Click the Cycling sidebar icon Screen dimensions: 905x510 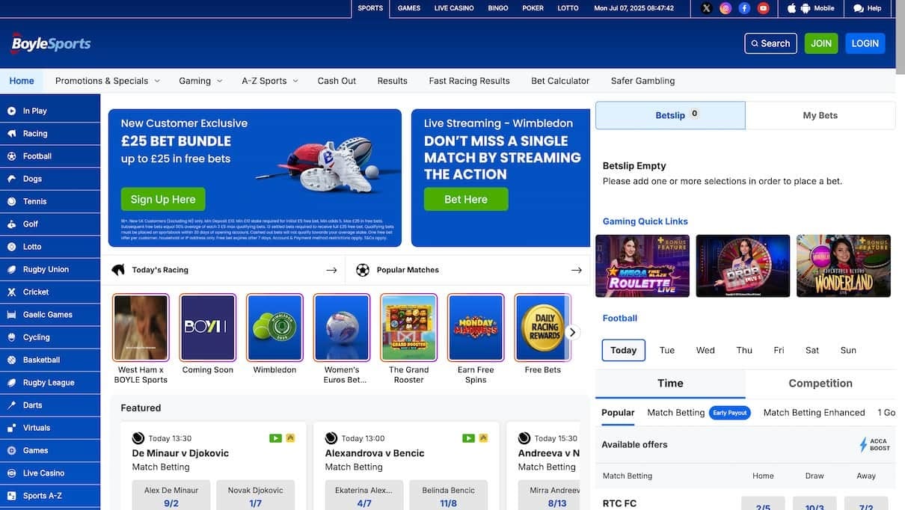click(12, 337)
